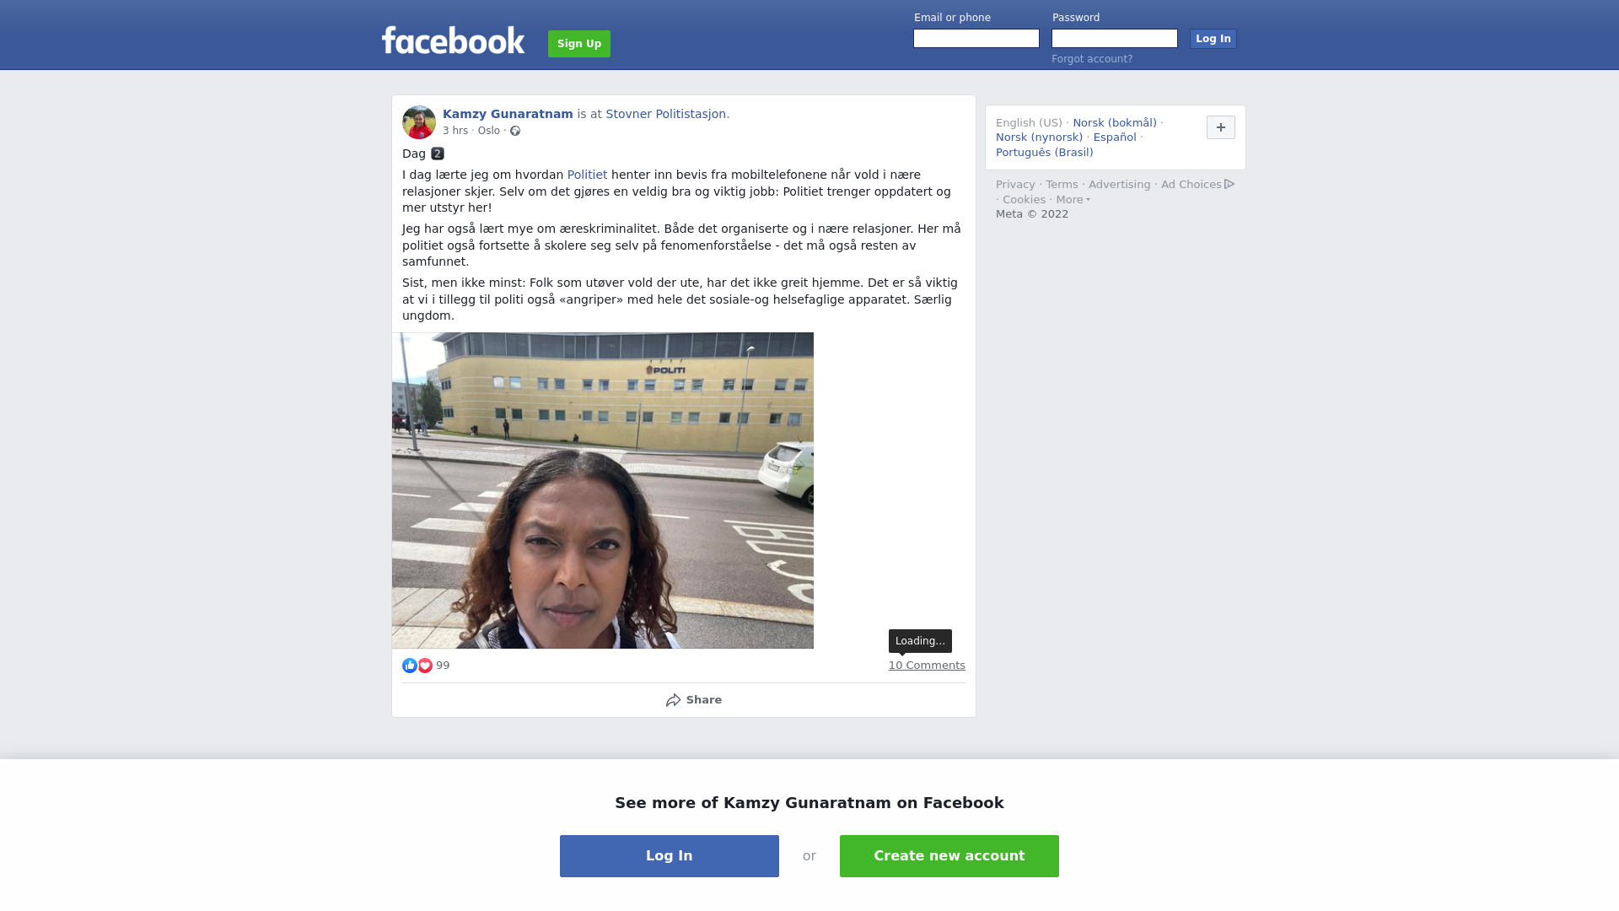Click the Like reaction icon
Image resolution: width=1619 pixels, height=911 pixels.
(x=410, y=666)
